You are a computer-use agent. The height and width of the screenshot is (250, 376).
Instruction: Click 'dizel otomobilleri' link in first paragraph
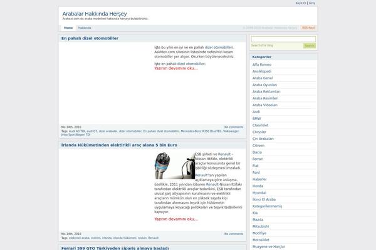tap(219, 47)
